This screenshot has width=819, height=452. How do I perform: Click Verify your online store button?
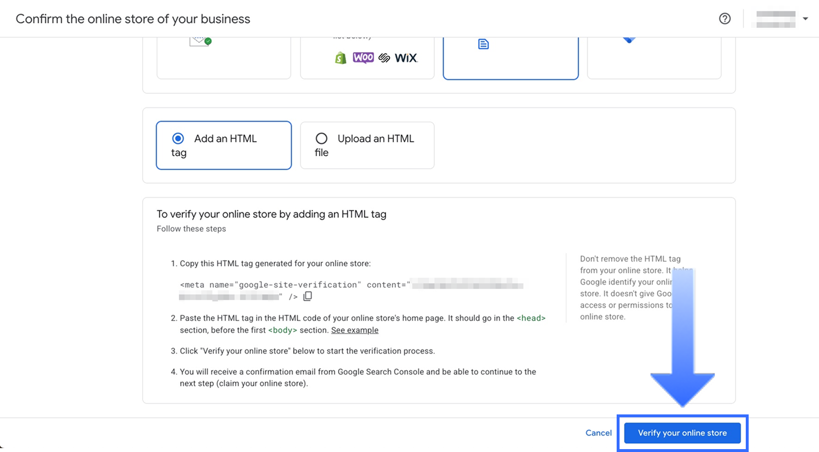pos(682,433)
